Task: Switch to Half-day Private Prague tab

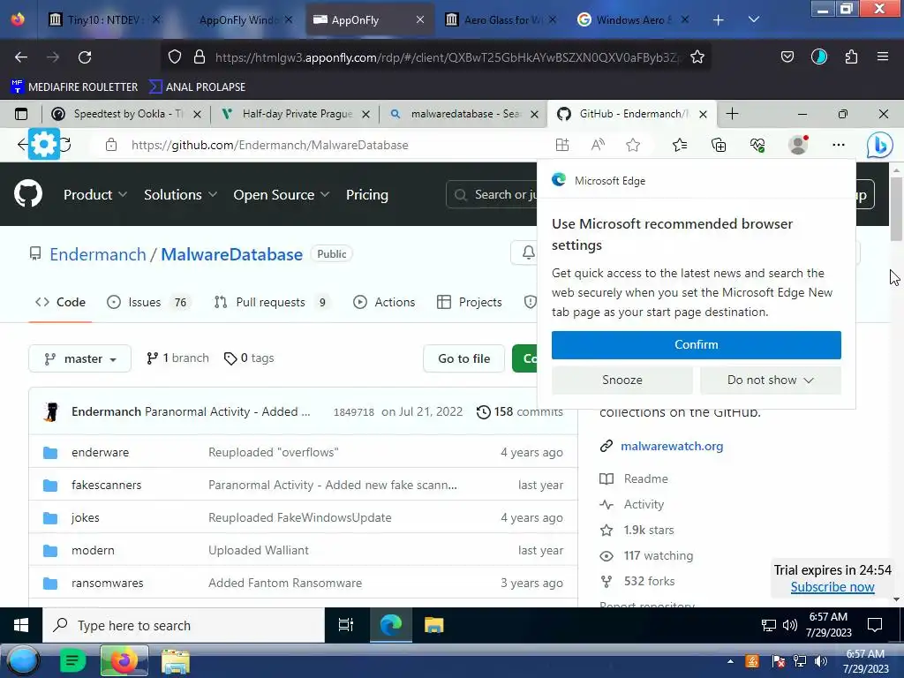Action: click(295, 114)
